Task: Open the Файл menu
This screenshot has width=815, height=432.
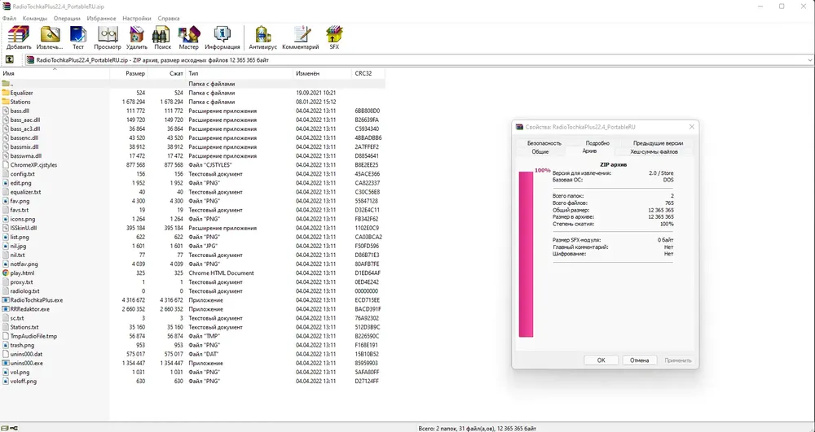Action: (9, 18)
